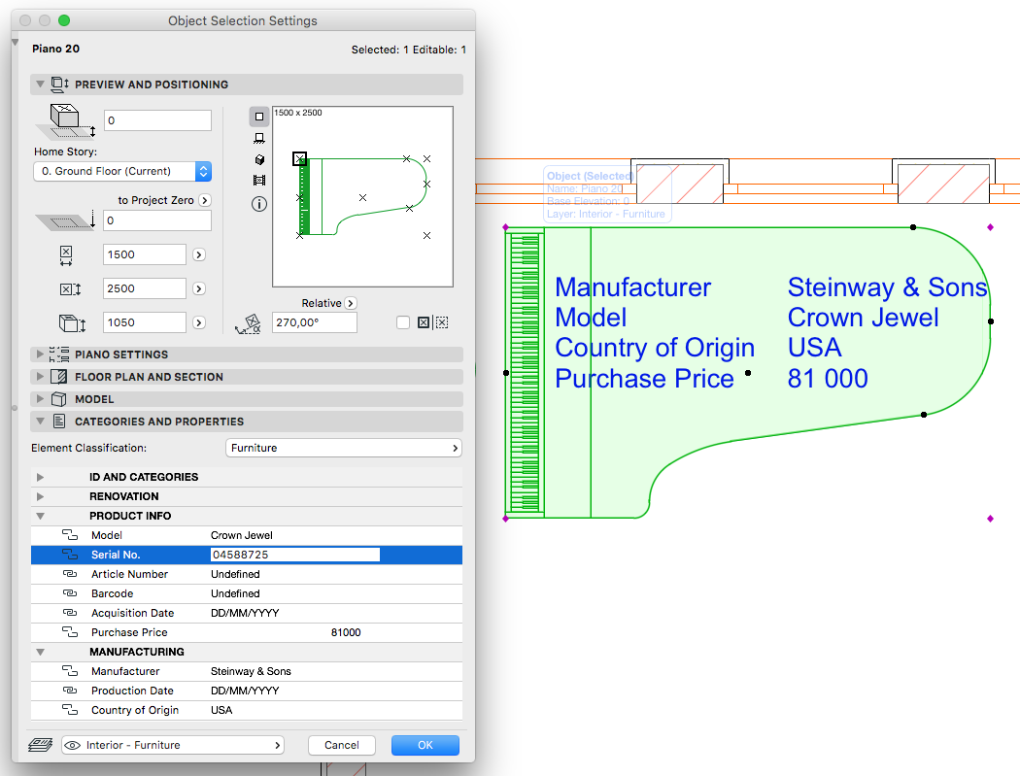Switch preview to front view
This screenshot has width=1020, height=776.
point(257,137)
